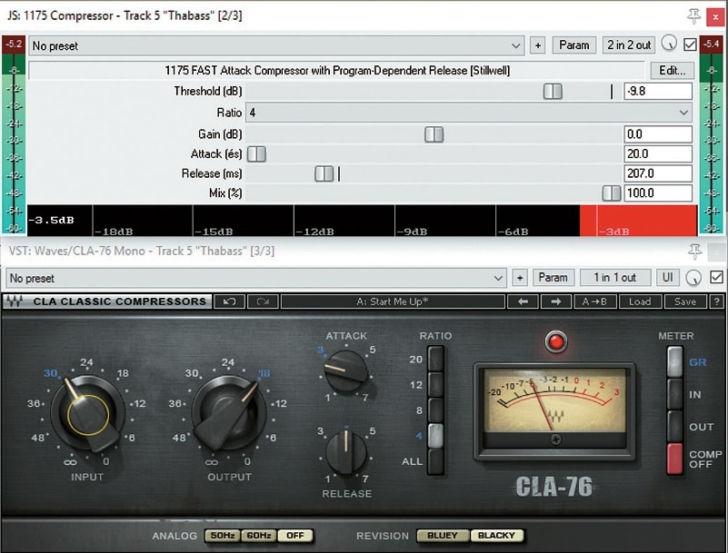The height and width of the screenshot is (553, 728).
Task: Choose the BLUEY revision
Action: tap(443, 536)
